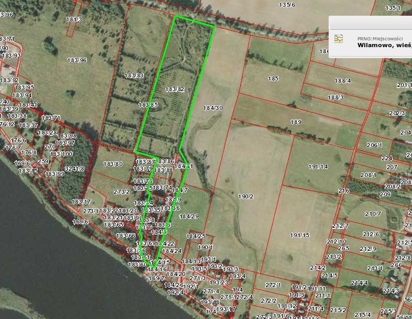412x319 pixels.
Task: Select parcel 185 on the map
Action: click(x=273, y=79)
